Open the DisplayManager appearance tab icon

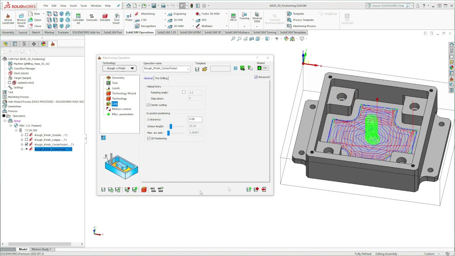pyautogui.click(x=43, y=44)
